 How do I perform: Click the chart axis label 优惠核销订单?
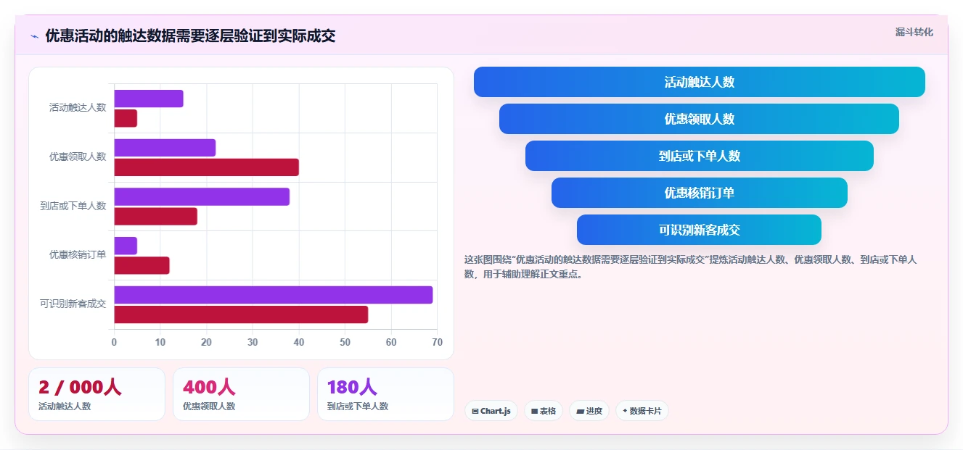(x=78, y=255)
